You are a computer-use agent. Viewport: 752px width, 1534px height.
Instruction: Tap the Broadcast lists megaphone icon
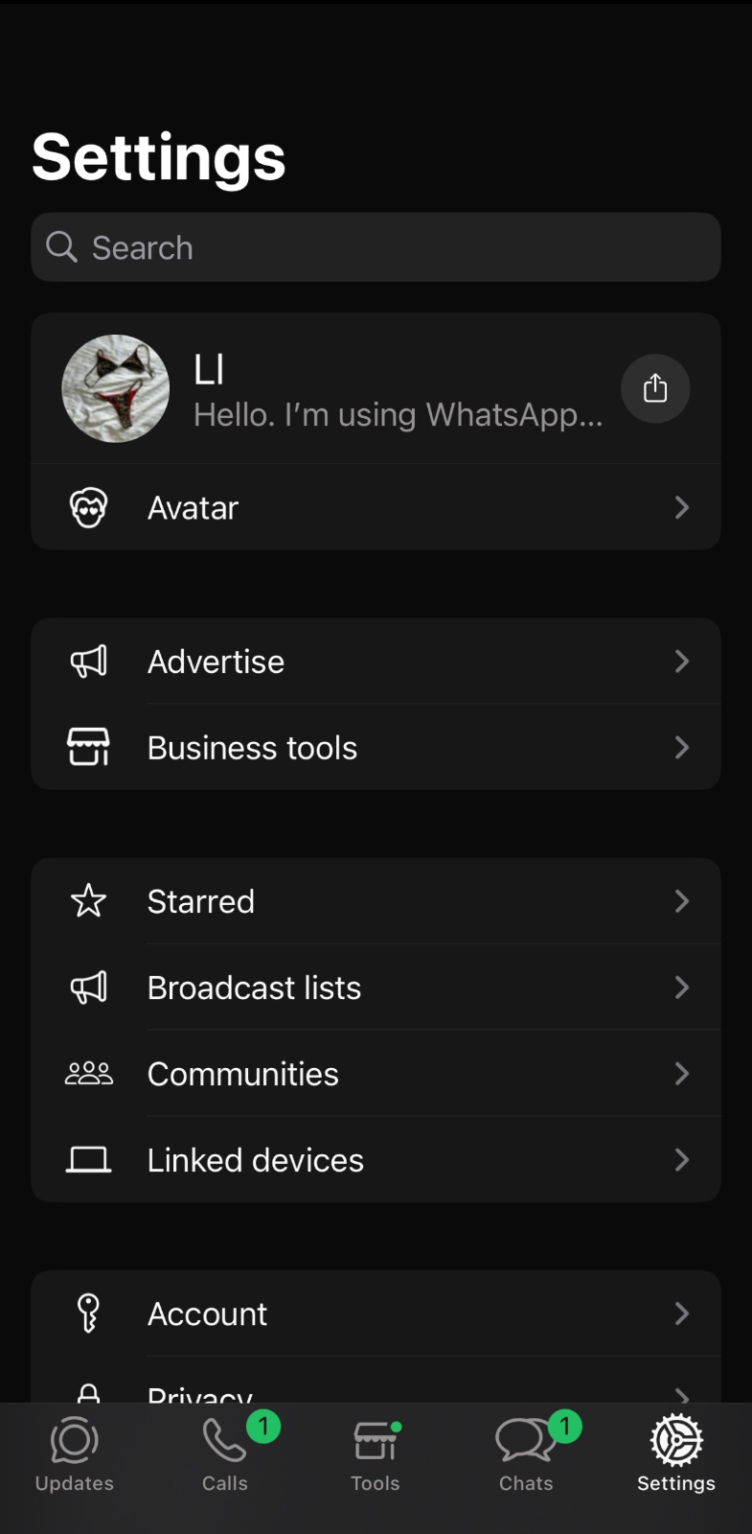tap(88, 988)
